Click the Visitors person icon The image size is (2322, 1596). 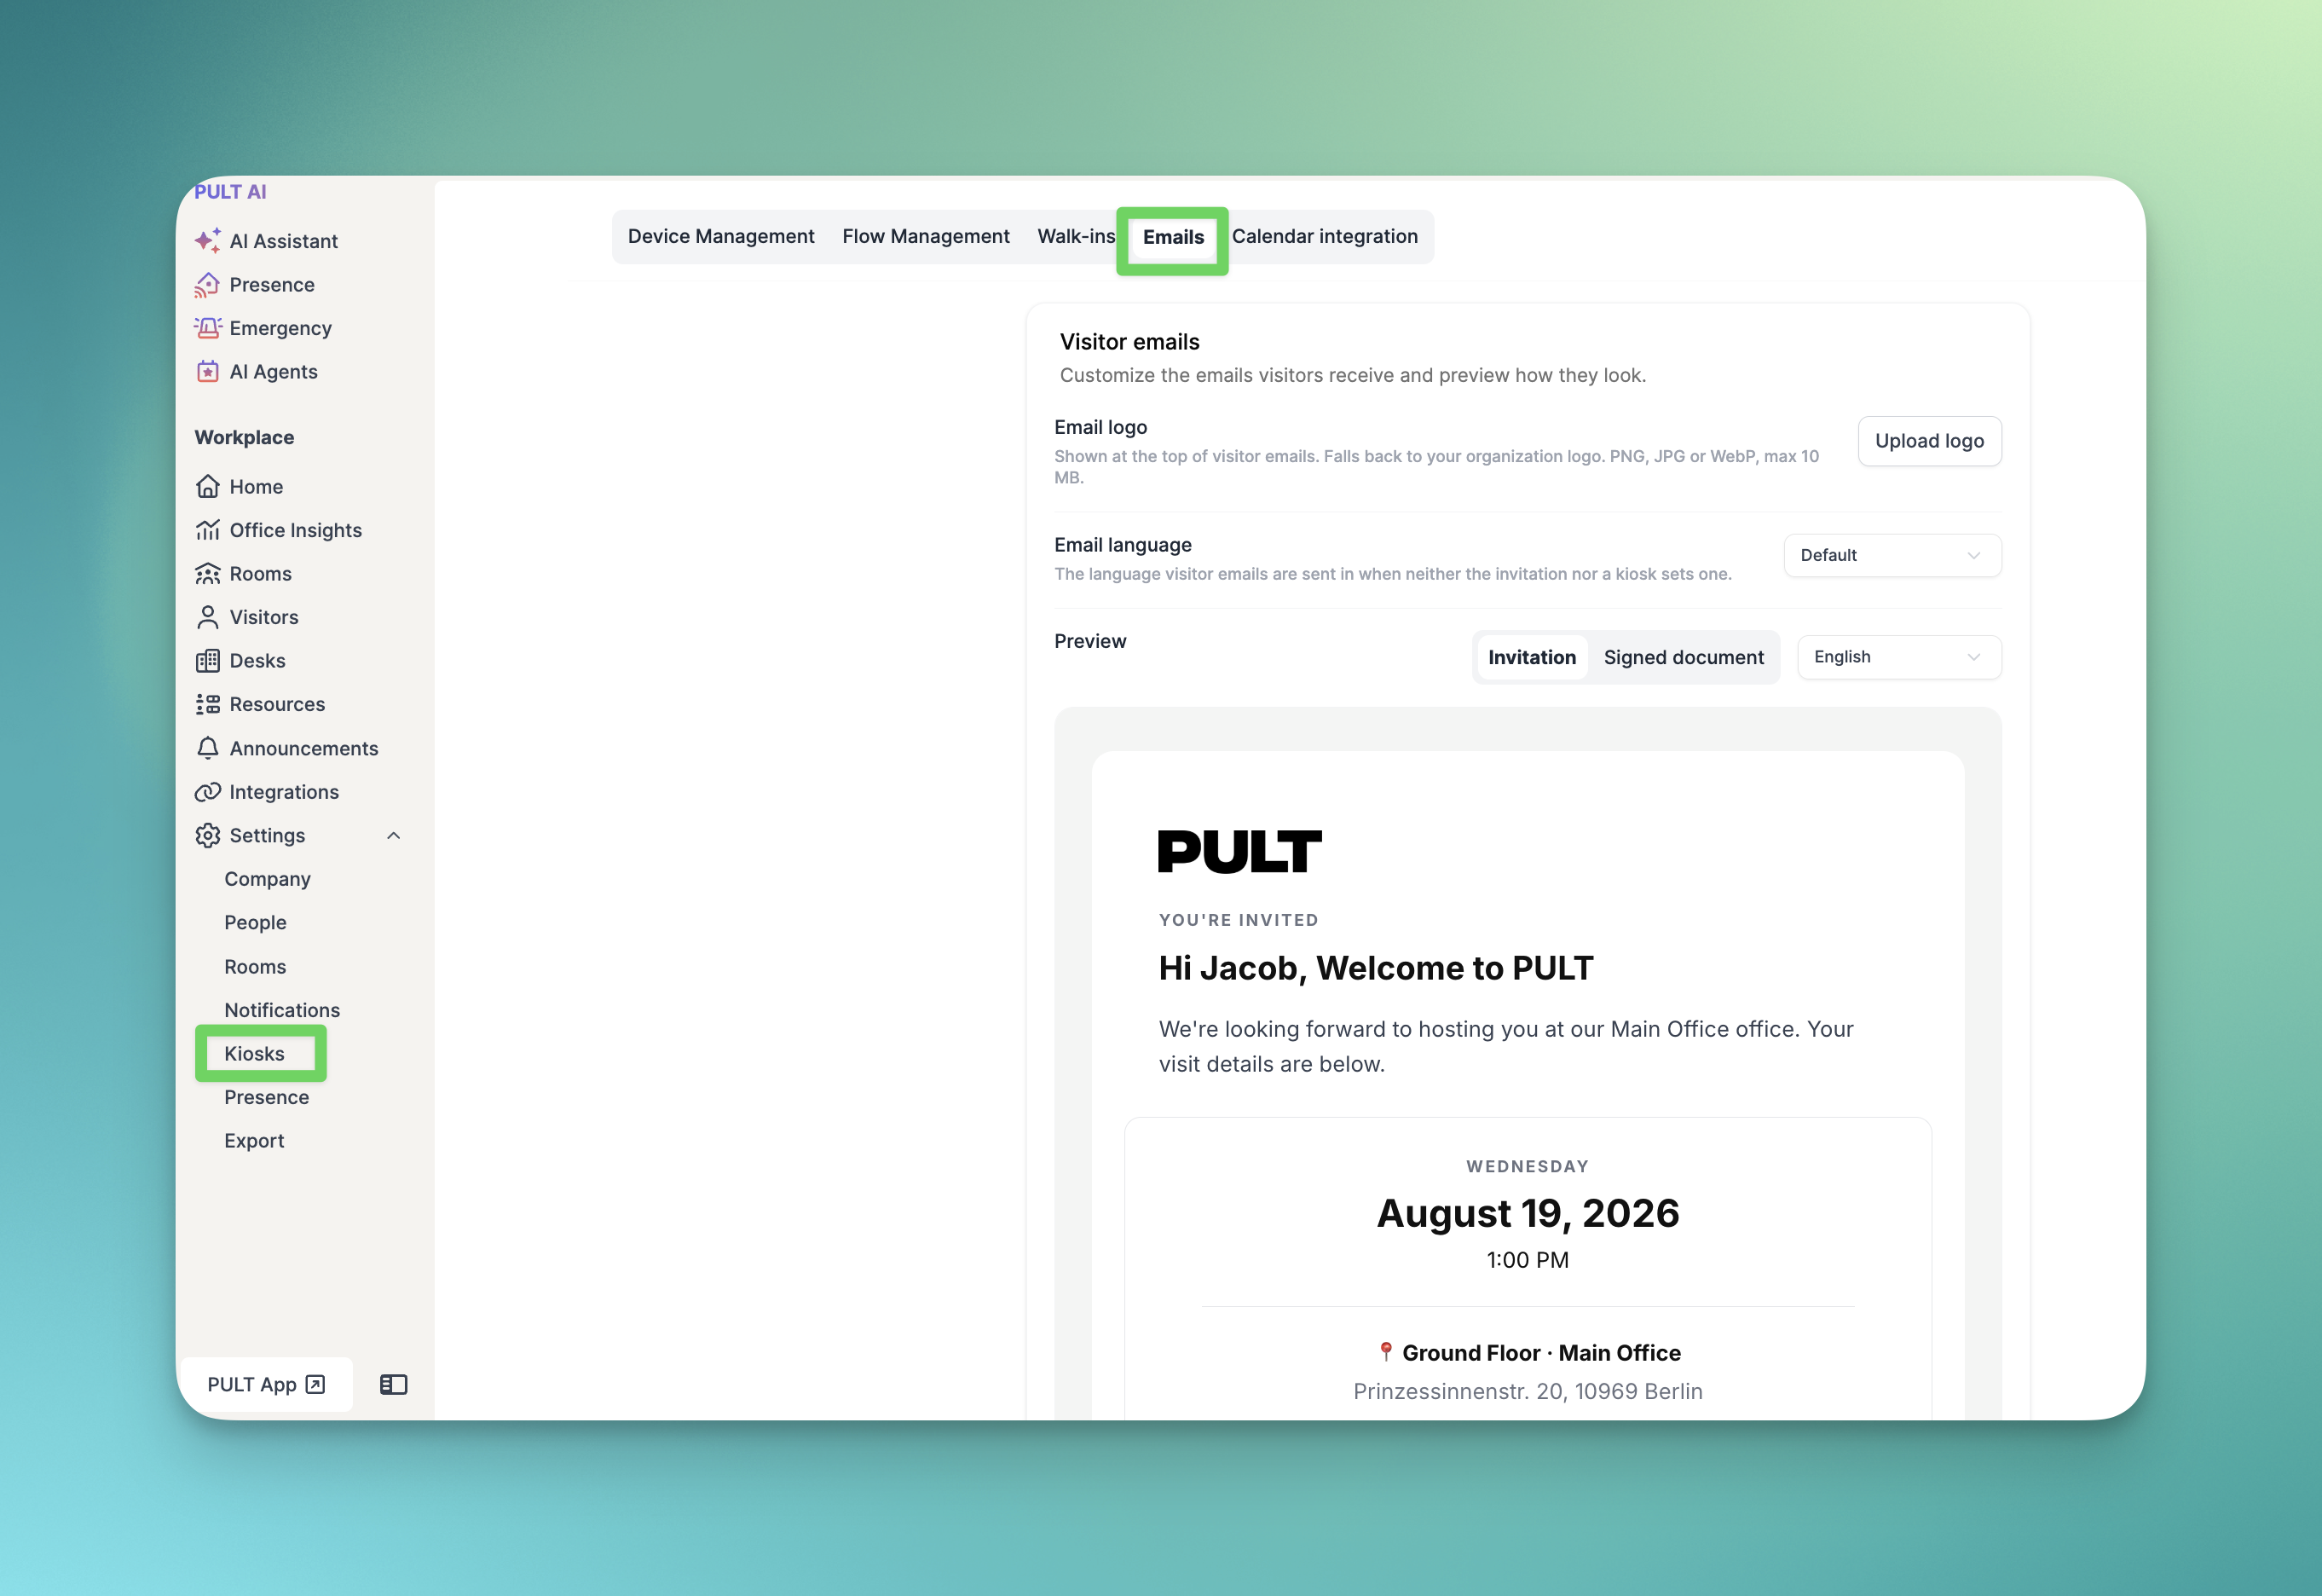coord(208,617)
